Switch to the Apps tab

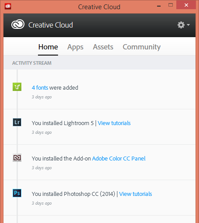point(75,47)
